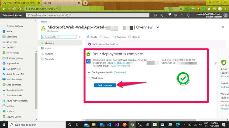The image size is (229, 128).
Task: Open Virtual machines in sidebar
Action: (x=12, y=79)
